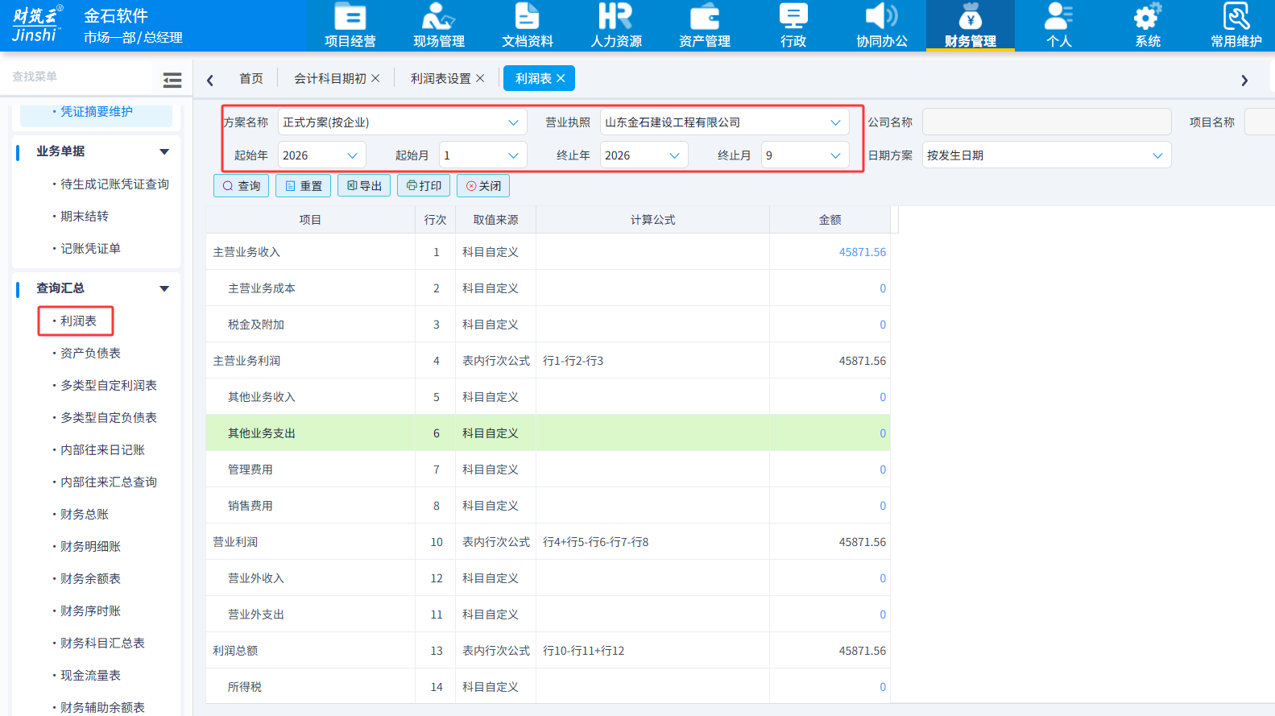Open the 文档资料 module icon
Viewport: 1275px width, 716px height.
click(527, 25)
